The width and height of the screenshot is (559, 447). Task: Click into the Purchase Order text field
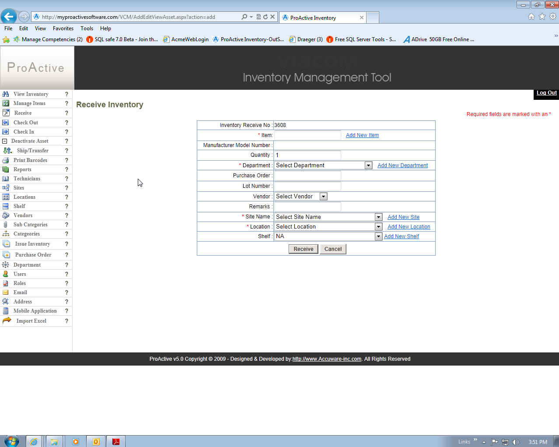point(307,176)
